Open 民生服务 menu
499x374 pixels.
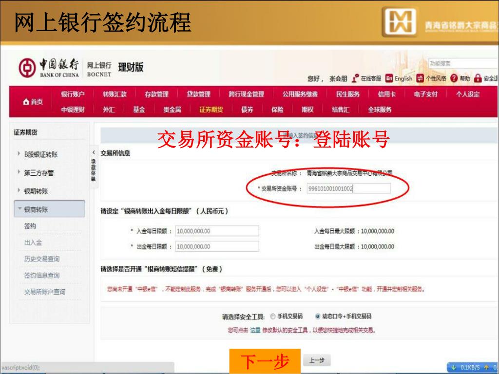pyautogui.click(x=348, y=94)
